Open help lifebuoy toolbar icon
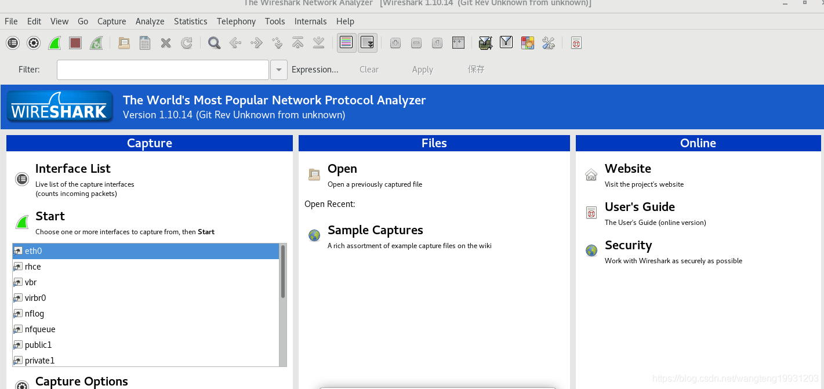This screenshot has width=824, height=389. point(576,43)
